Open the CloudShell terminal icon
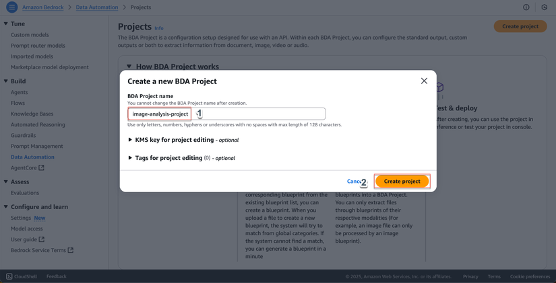The width and height of the screenshot is (556, 283). (9, 276)
